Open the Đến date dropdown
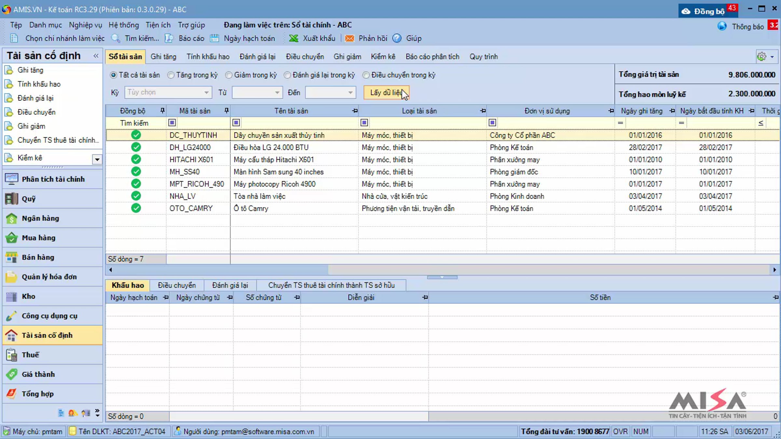The width and height of the screenshot is (781, 439). pos(350,92)
